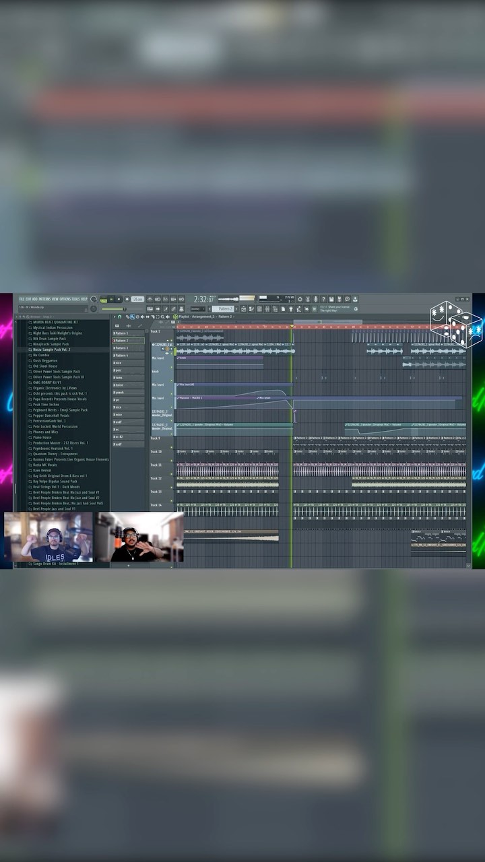Click the Stop button in transport
The image size is (485, 862).
pos(119,299)
